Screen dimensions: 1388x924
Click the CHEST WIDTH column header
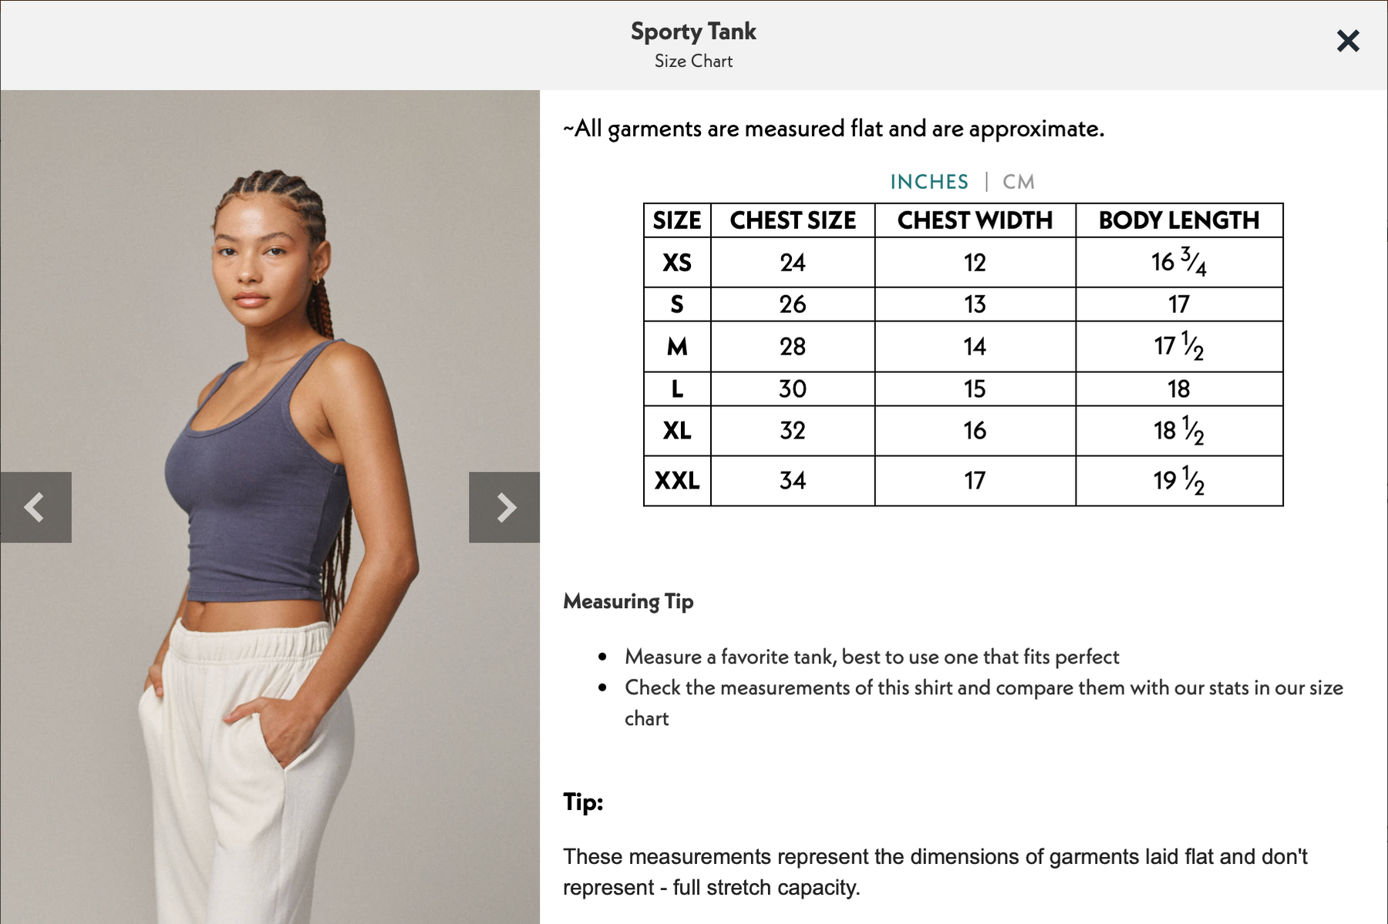pos(975,220)
